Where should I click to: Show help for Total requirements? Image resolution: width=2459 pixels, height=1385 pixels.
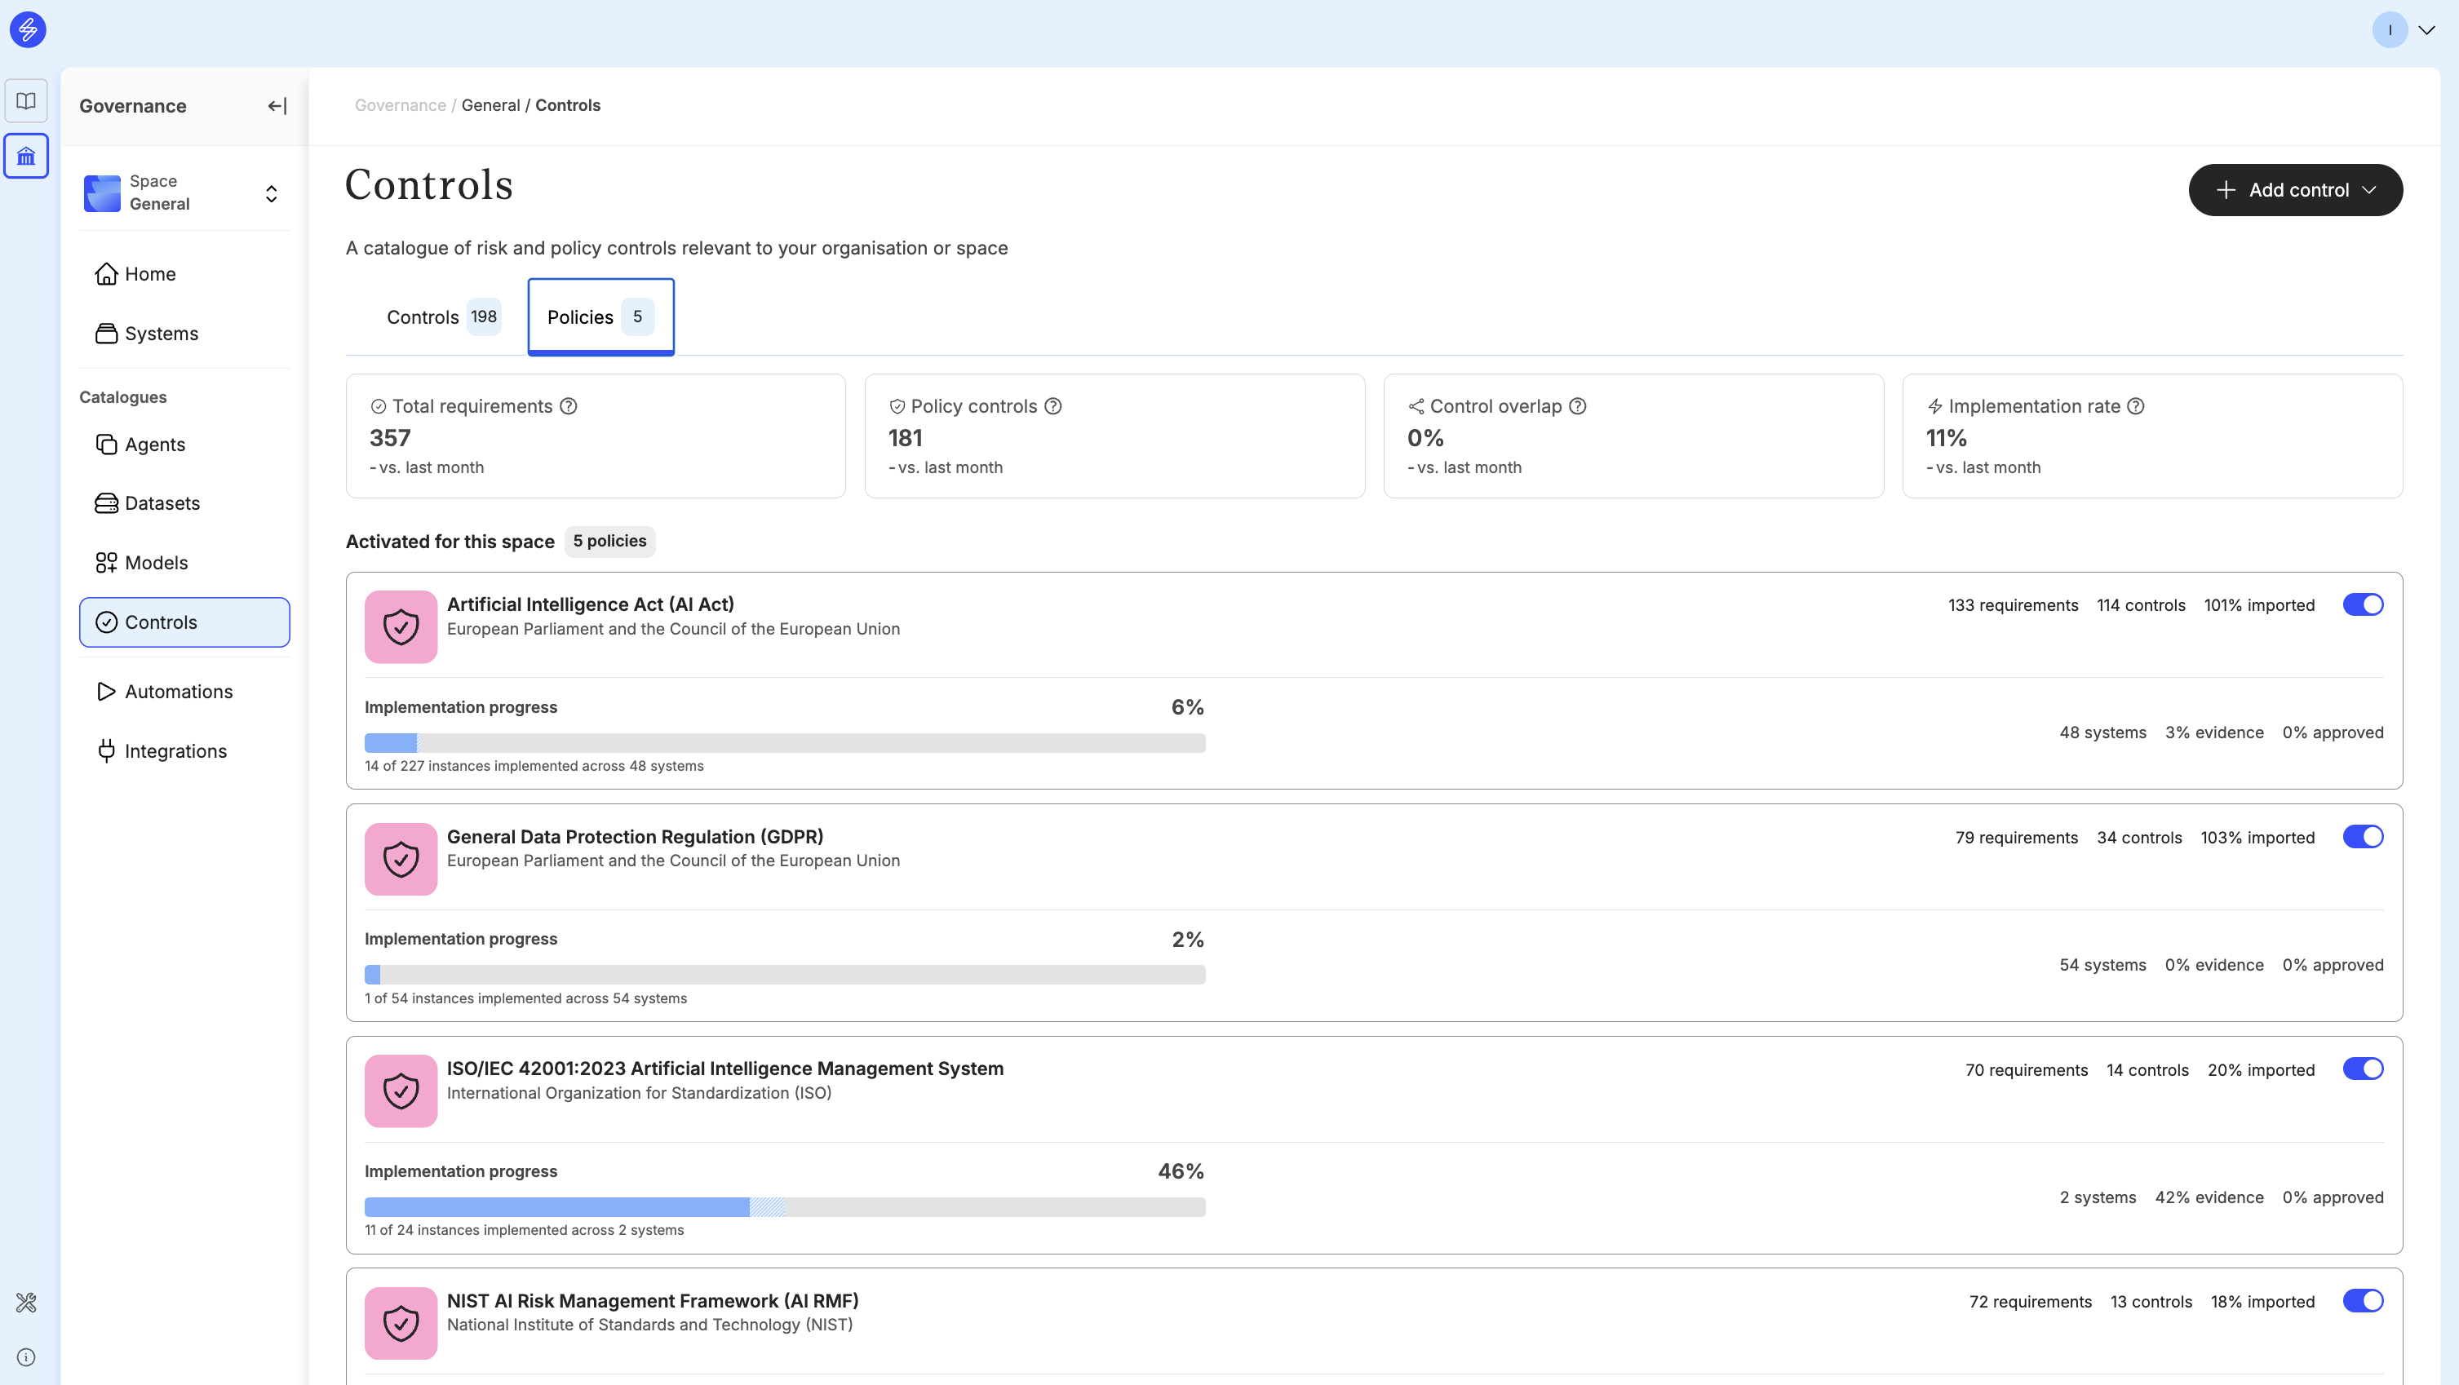point(568,407)
